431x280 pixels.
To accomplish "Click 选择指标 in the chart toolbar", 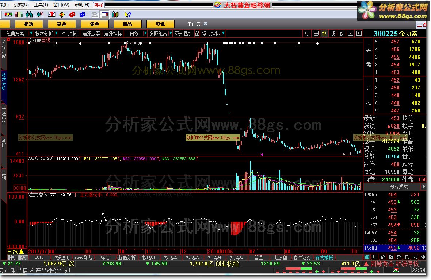I will pos(113,34).
